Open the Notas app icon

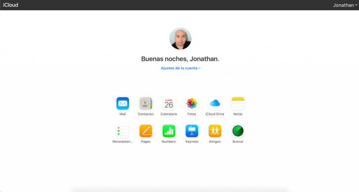pos(238,103)
